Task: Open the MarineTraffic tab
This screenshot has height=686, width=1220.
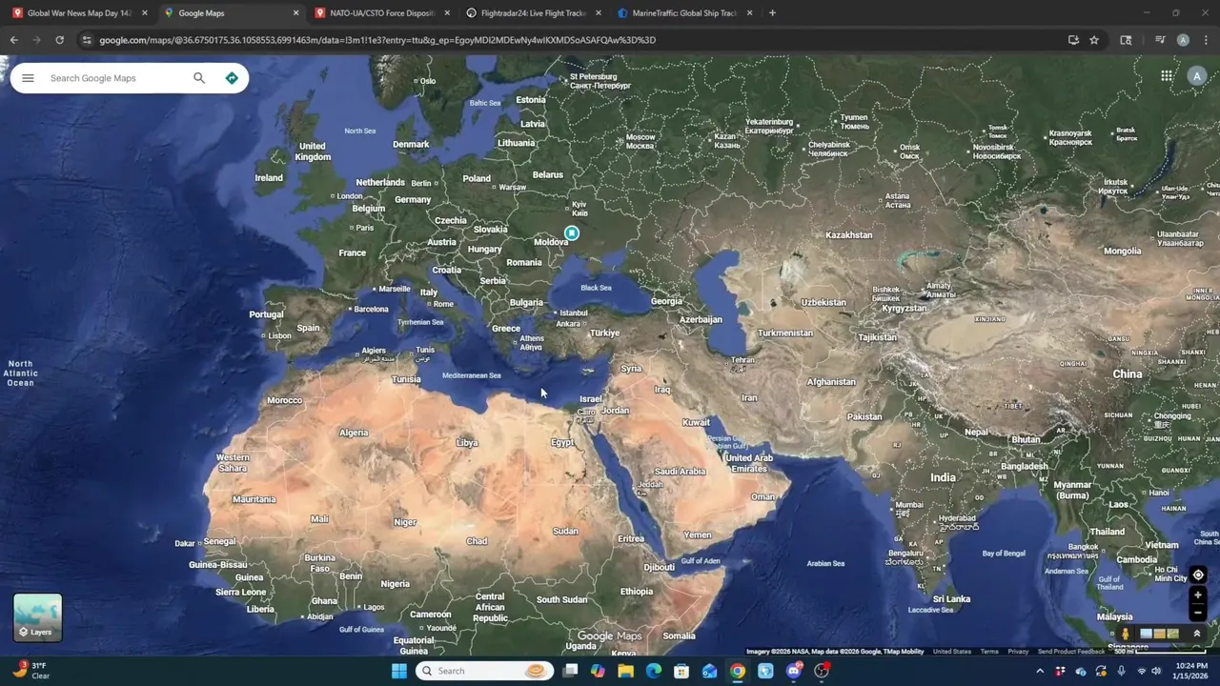Action: [683, 13]
